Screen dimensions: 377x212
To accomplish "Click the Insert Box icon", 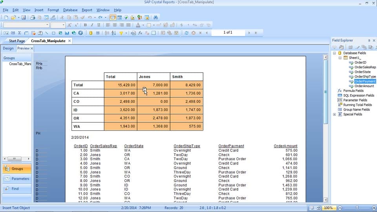I will click(53, 33).
